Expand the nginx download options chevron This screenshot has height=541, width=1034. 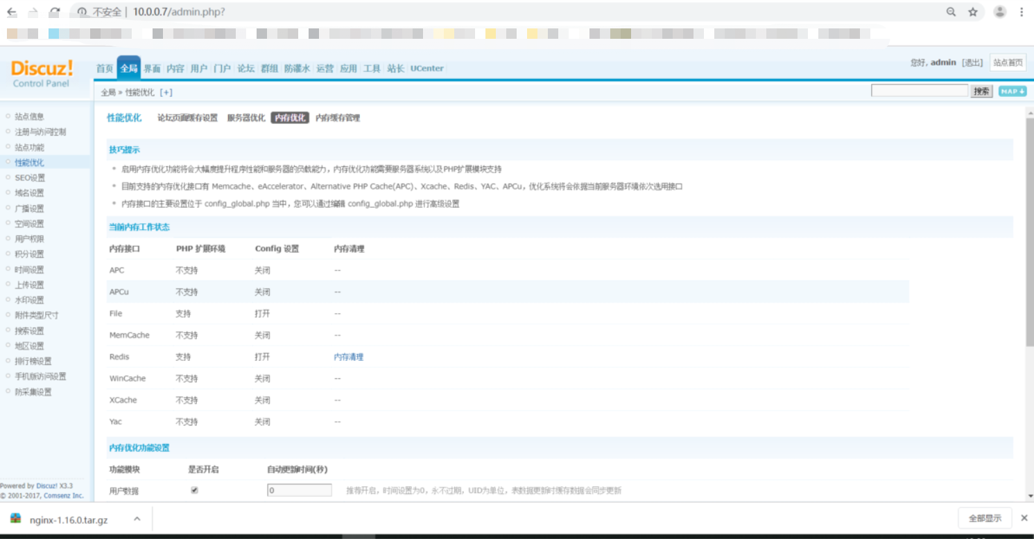(137, 518)
